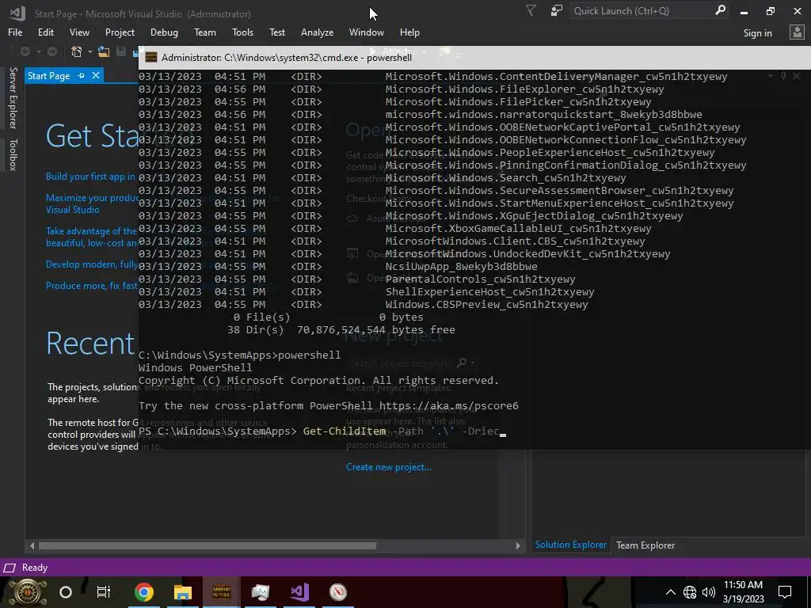Open the Help menu
Image resolution: width=811 pixels, height=608 pixels.
coord(409,32)
